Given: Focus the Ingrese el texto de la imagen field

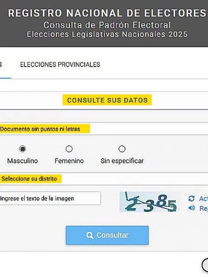Looking at the screenshot, I should click(x=50, y=198).
